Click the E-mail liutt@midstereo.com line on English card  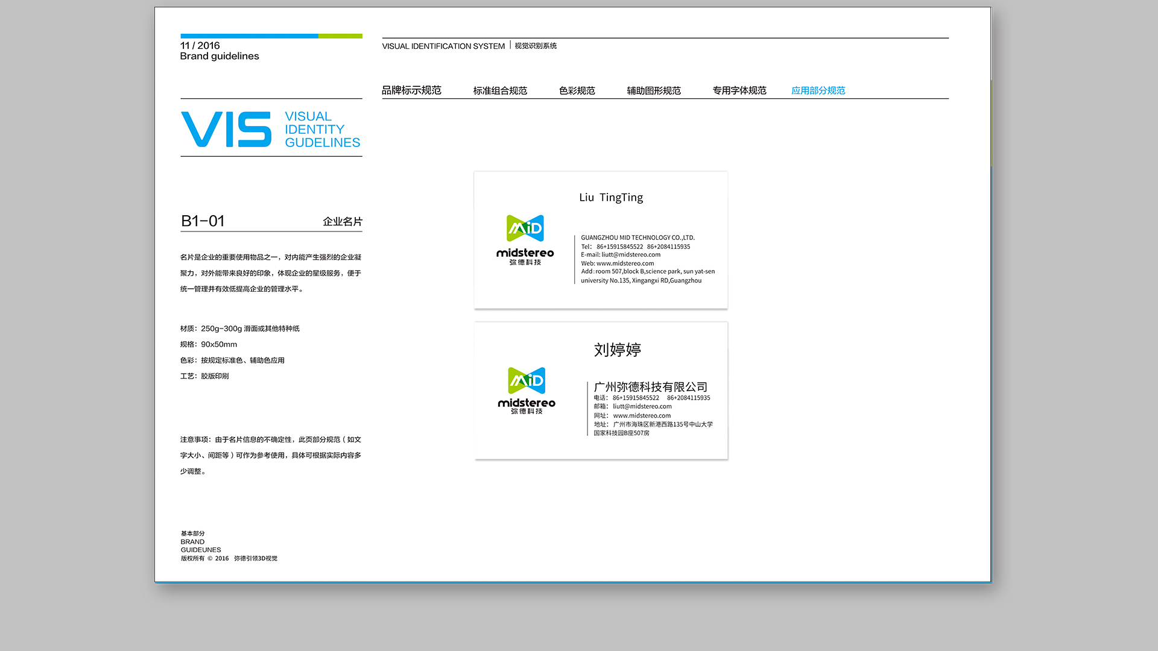[x=621, y=254]
